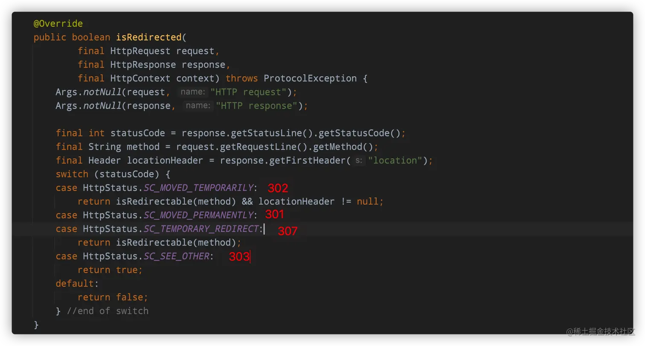This screenshot has height=346, width=645.
Task: Click the throws keyword
Action: (242, 78)
